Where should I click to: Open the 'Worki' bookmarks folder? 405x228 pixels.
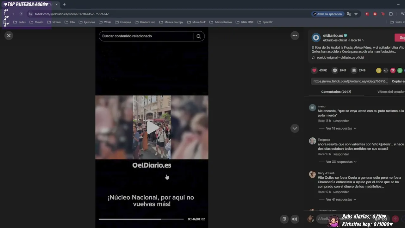coord(105,22)
